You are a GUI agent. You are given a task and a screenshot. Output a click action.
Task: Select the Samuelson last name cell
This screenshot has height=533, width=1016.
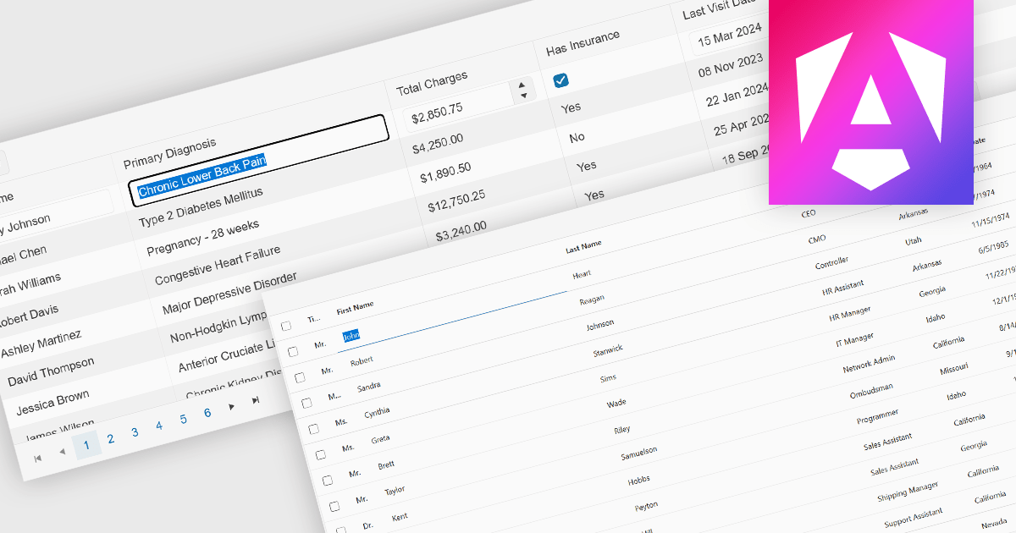pyautogui.click(x=638, y=453)
